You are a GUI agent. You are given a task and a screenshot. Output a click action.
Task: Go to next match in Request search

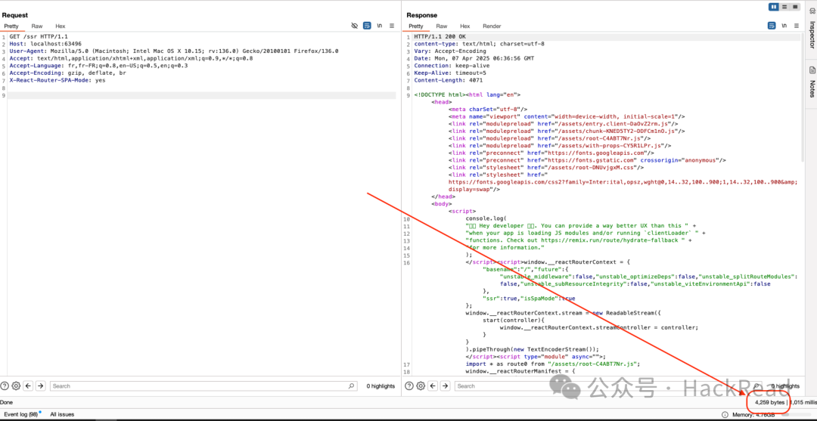click(x=40, y=385)
